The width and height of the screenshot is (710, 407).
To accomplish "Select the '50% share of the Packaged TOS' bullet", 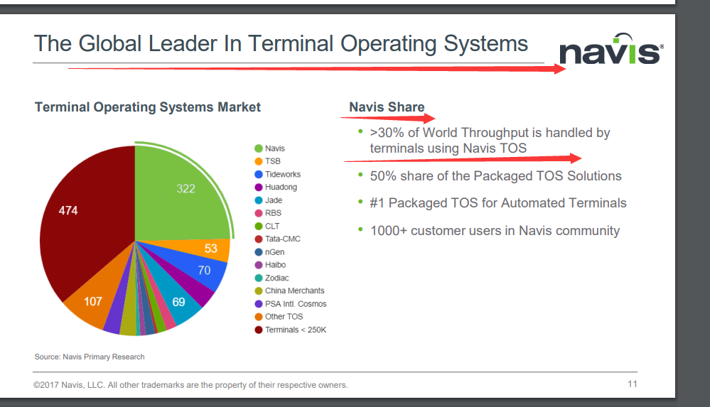I will [495, 176].
